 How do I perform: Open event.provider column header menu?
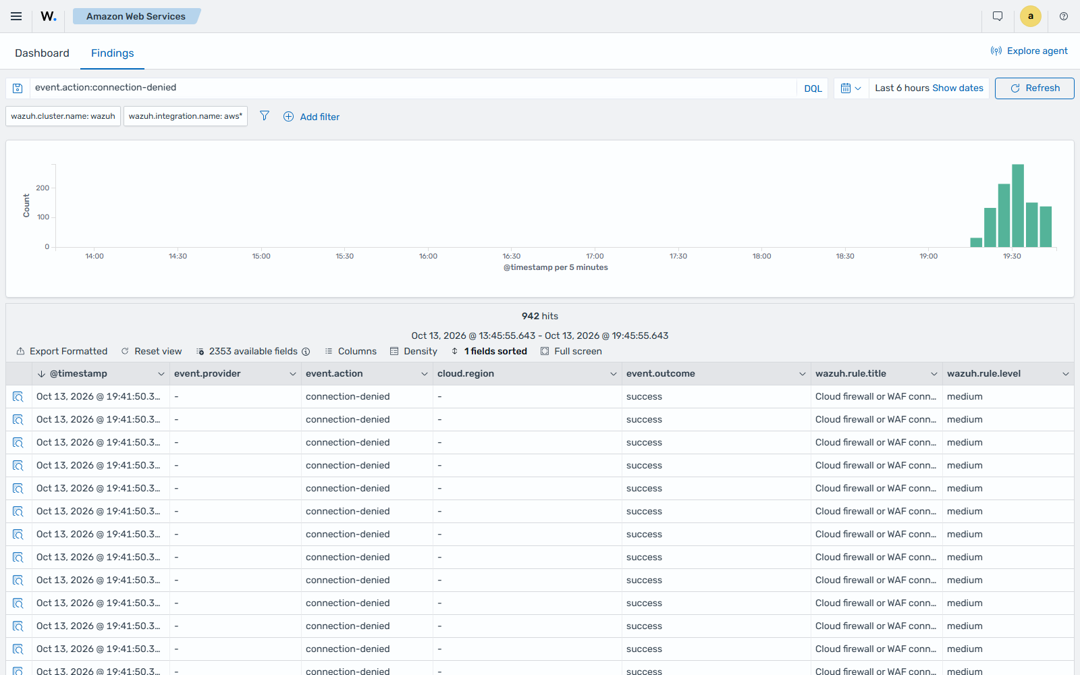(292, 374)
